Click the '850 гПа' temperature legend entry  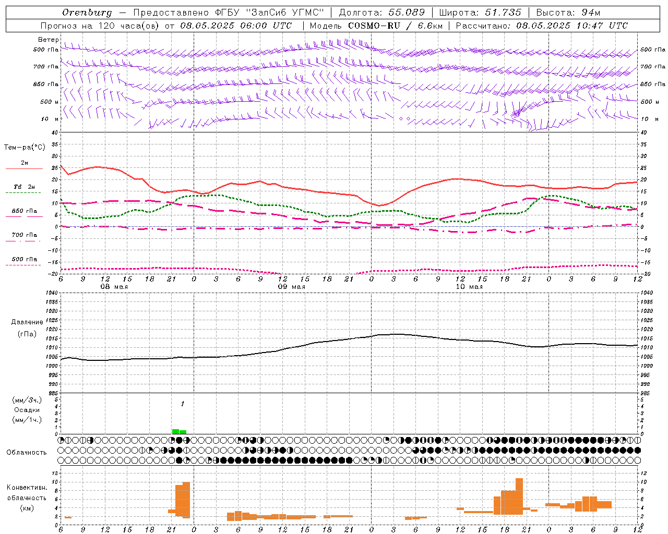coord(24,211)
